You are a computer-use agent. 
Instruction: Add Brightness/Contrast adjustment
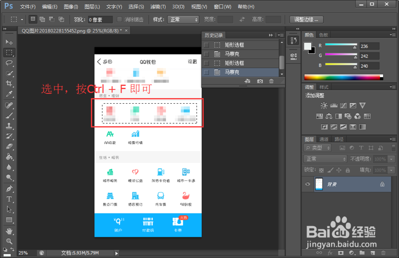pos(324,105)
